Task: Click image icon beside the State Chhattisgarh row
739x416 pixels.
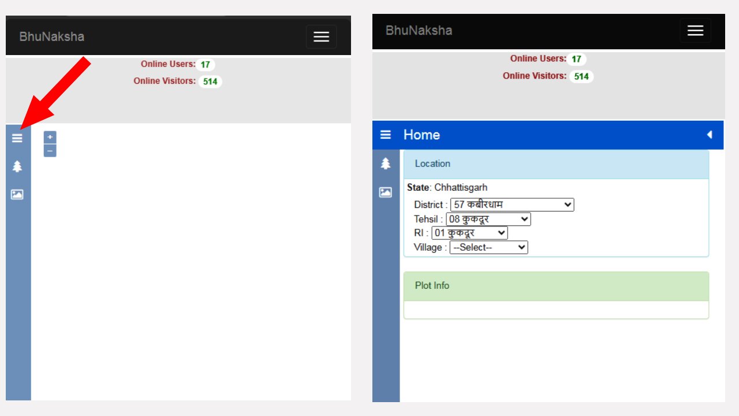Action: (386, 192)
